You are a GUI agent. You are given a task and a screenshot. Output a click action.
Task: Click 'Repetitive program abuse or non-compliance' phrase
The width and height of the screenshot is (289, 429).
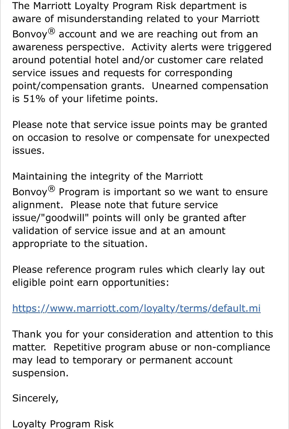pos(162,347)
